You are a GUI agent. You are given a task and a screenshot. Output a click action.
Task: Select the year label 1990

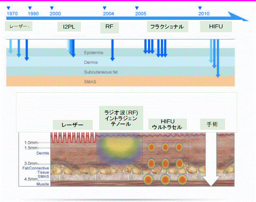(x=33, y=14)
